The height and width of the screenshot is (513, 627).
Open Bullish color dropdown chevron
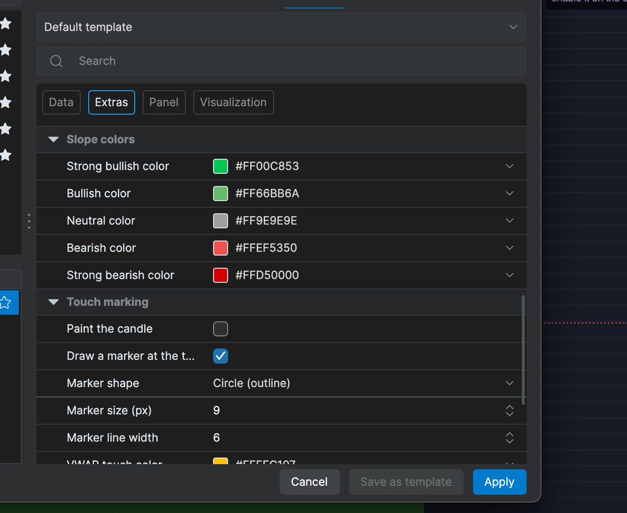click(510, 194)
